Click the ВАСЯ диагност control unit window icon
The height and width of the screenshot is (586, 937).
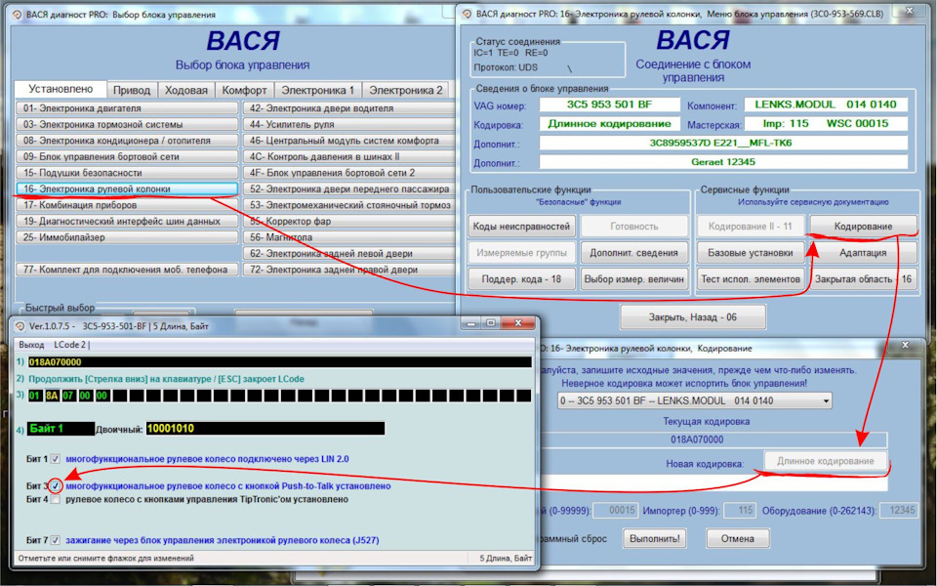[x=468, y=14]
